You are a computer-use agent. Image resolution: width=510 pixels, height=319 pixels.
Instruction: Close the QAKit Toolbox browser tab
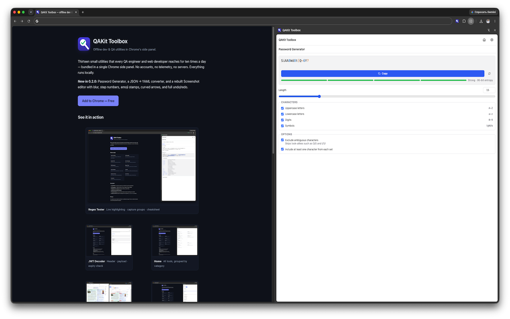click(x=76, y=12)
